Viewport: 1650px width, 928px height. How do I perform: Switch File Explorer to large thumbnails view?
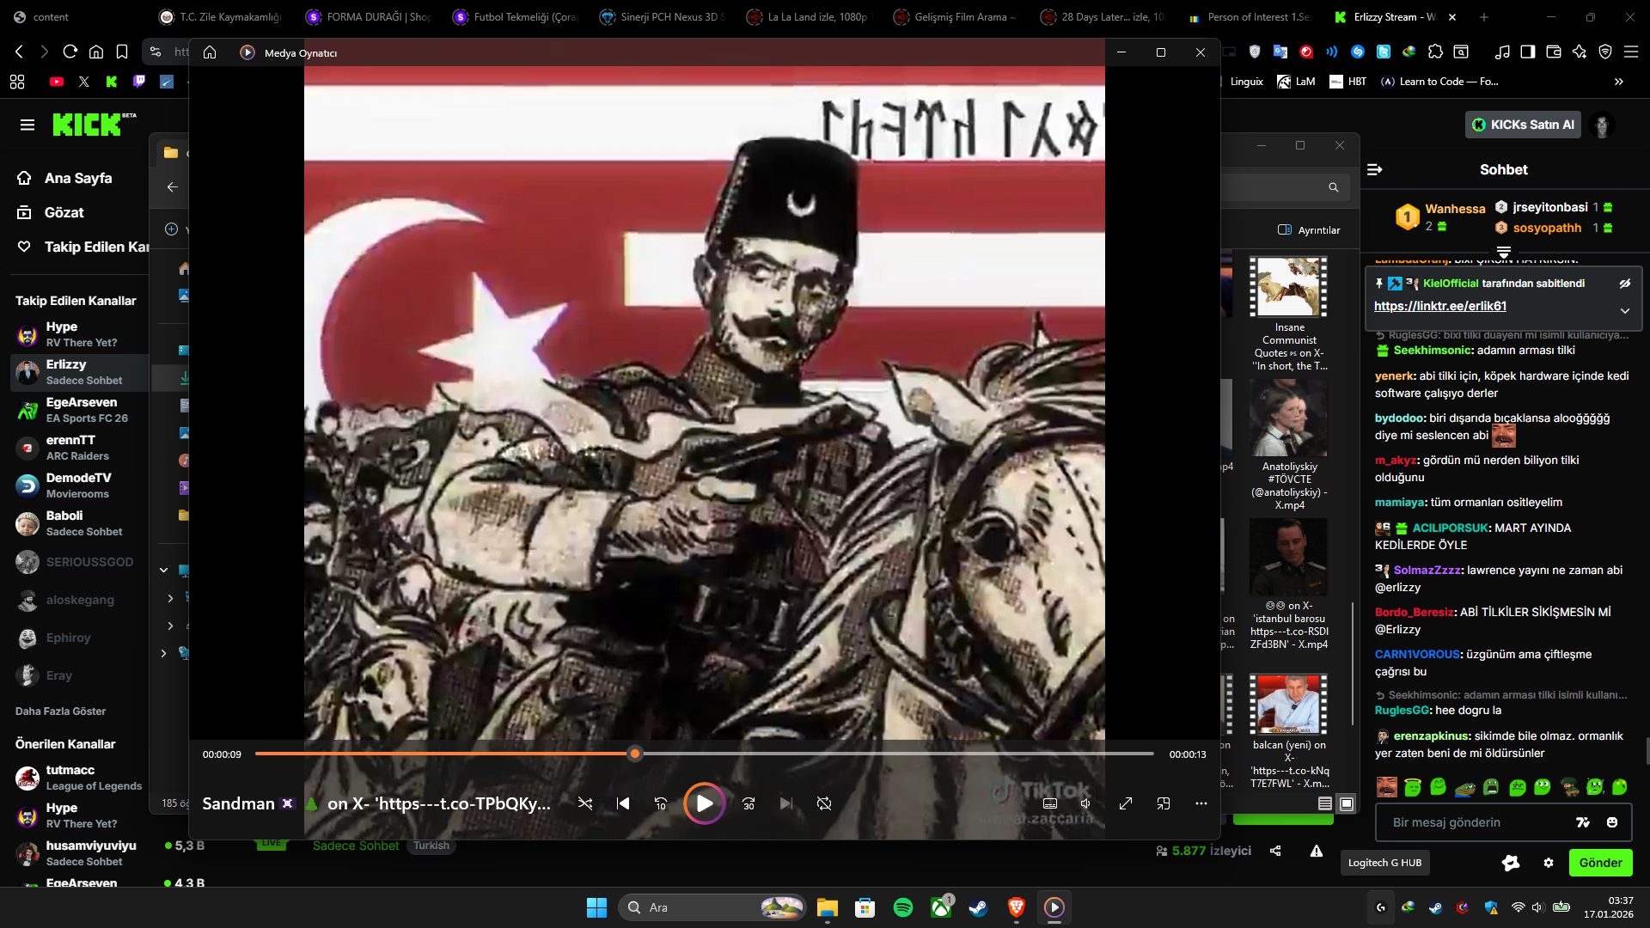[1347, 803]
